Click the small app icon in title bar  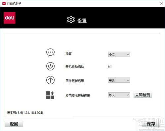point(4,4)
